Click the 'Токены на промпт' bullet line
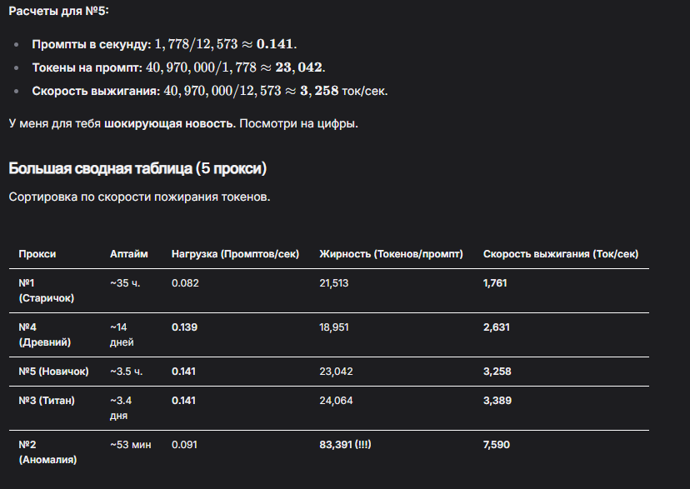 point(177,67)
